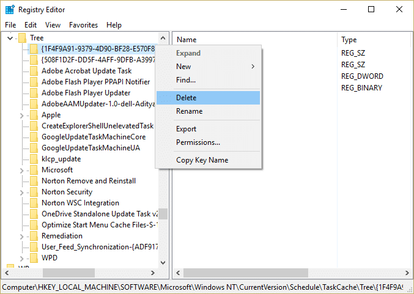Collapse the Tree key node
The height and width of the screenshot is (294, 414).
[x=10, y=38]
